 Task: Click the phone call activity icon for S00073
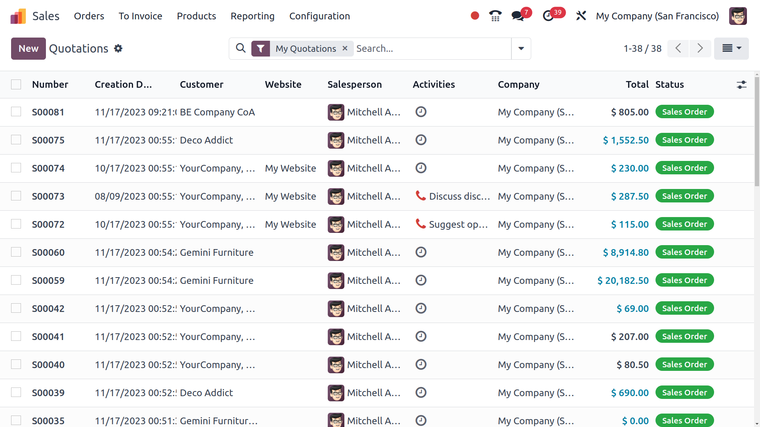[420, 196]
